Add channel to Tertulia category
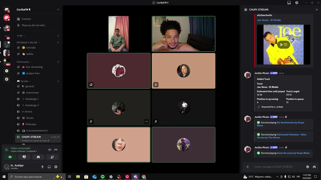321x180 pixels. (58, 81)
